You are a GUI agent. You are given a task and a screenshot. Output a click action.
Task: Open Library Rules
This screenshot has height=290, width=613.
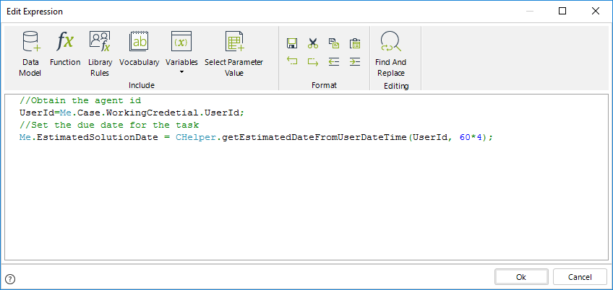[100, 53]
